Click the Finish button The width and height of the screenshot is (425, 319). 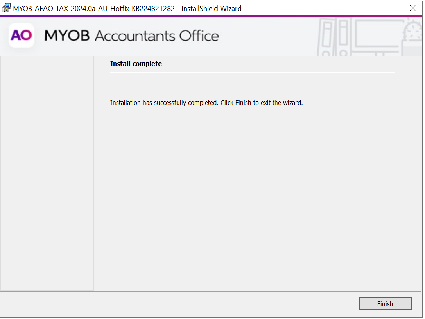(x=385, y=304)
